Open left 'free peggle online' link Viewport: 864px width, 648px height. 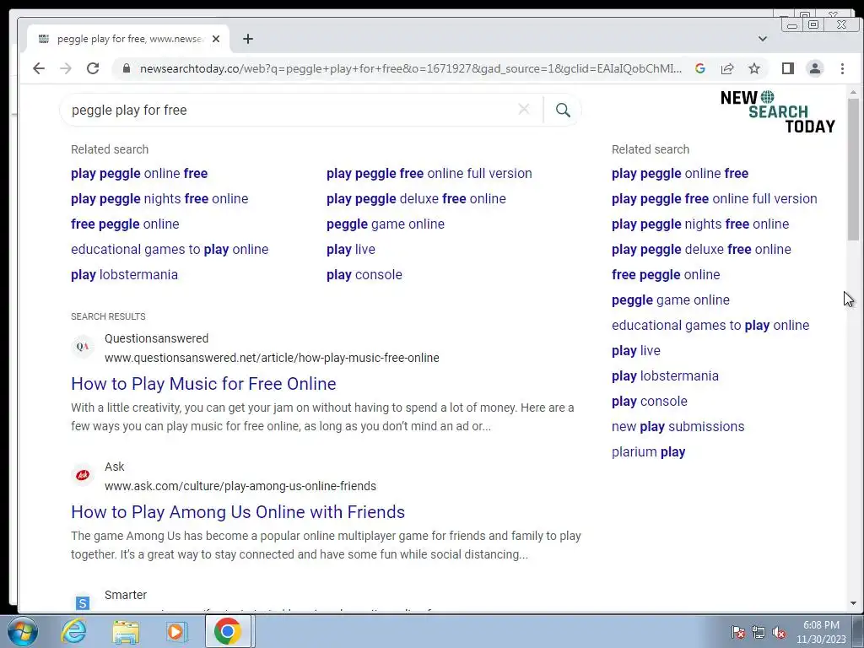[125, 224]
